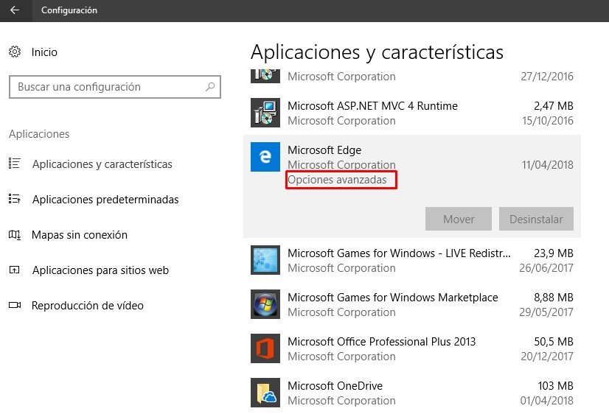Click the Reproducción de vídeo camera icon
This screenshot has height=414, width=609.
coord(15,305)
